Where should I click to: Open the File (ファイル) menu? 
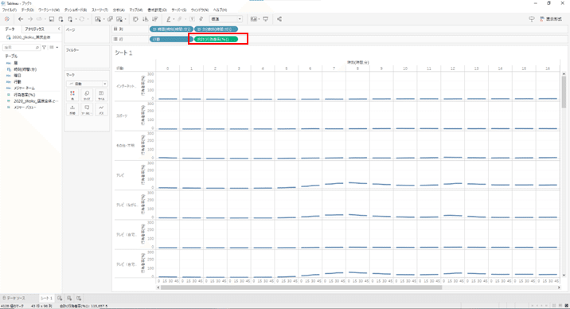10,10
